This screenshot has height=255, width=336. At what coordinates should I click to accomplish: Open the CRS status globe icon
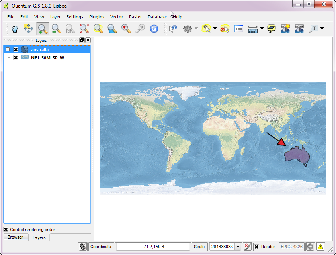point(310,247)
